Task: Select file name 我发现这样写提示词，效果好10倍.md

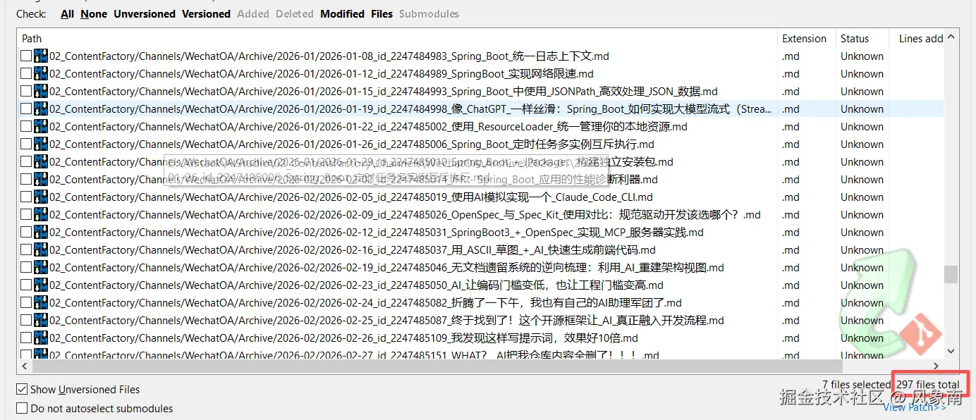Action: click(x=544, y=338)
